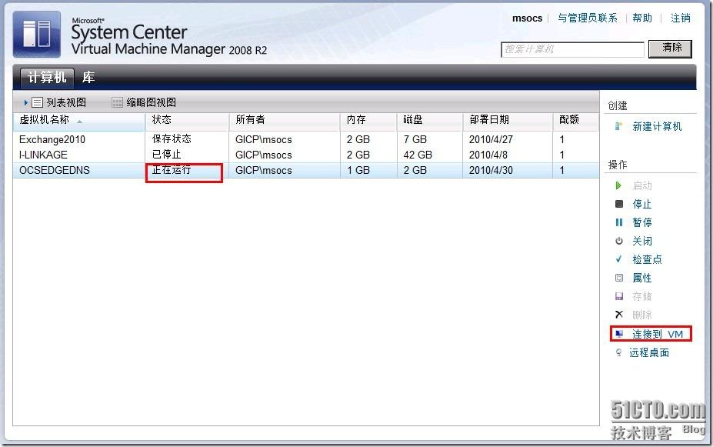Viewport: 713px width, 447px height.
Task: Open the 帮助 help link
Action: tap(642, 18)
